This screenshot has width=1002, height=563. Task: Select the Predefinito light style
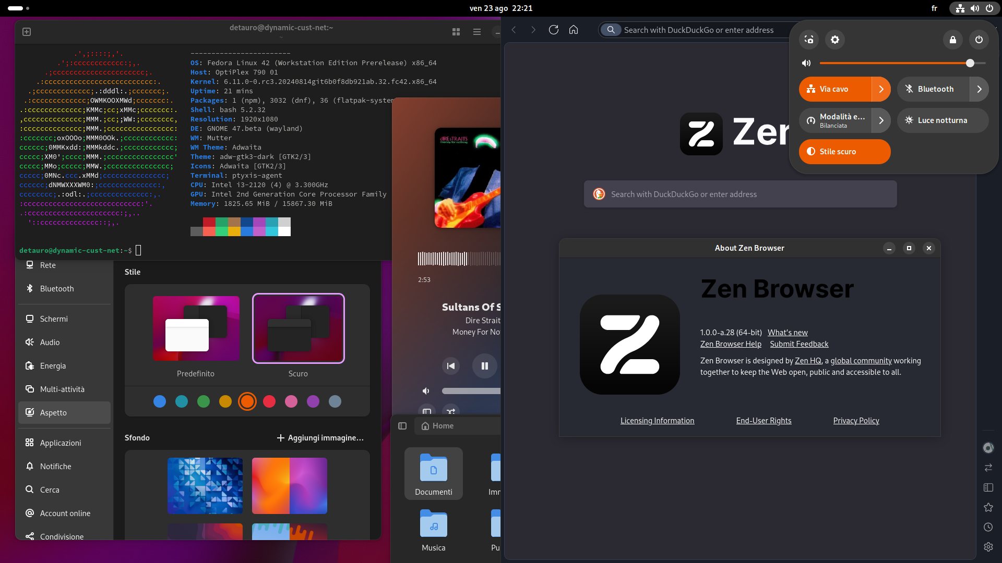[x=196, y=328]
